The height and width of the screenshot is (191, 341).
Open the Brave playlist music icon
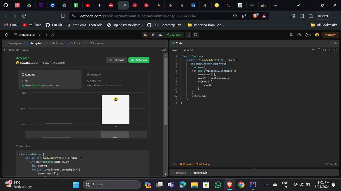[293, 16]
